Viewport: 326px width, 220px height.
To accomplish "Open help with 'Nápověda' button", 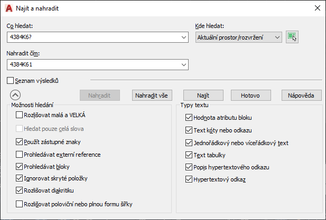I will [301, 95].
